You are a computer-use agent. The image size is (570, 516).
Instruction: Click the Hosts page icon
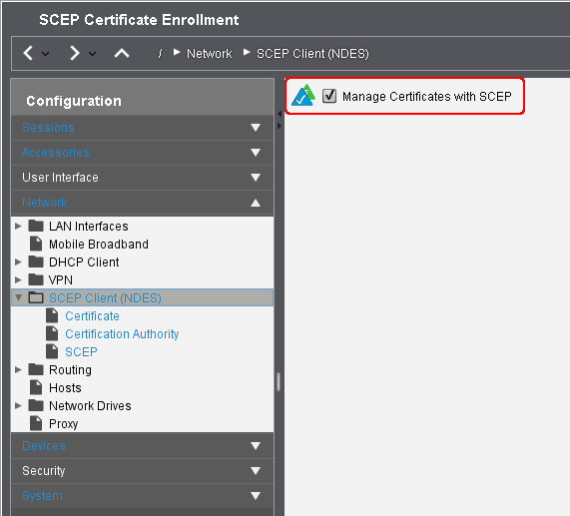coord(36,387)
